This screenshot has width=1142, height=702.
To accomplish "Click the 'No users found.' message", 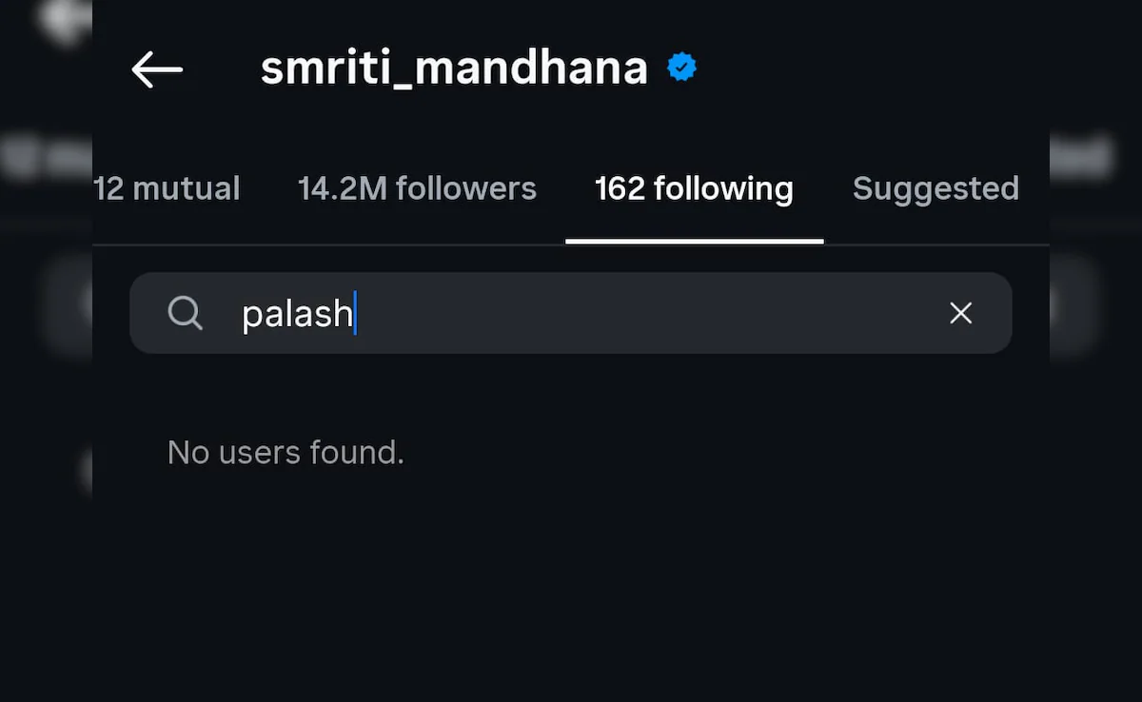I will (x=285, y=453).
